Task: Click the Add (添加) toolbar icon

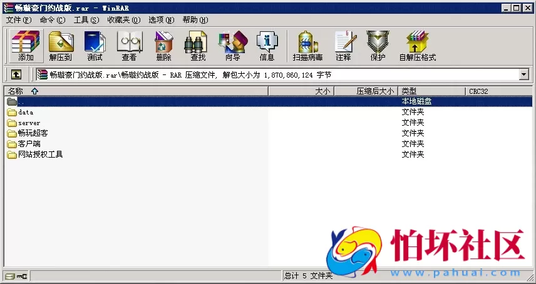Action: click(26, 45)
